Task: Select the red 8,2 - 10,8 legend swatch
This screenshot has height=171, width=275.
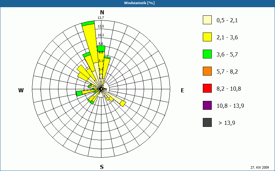Action: [x=207, y=88]
